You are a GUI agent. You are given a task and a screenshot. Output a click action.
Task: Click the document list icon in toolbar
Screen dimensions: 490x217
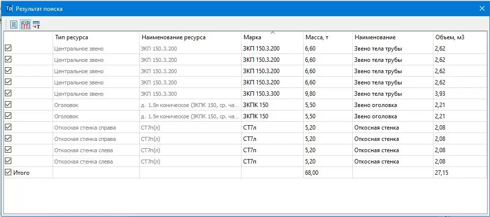[x=14, y=25]
